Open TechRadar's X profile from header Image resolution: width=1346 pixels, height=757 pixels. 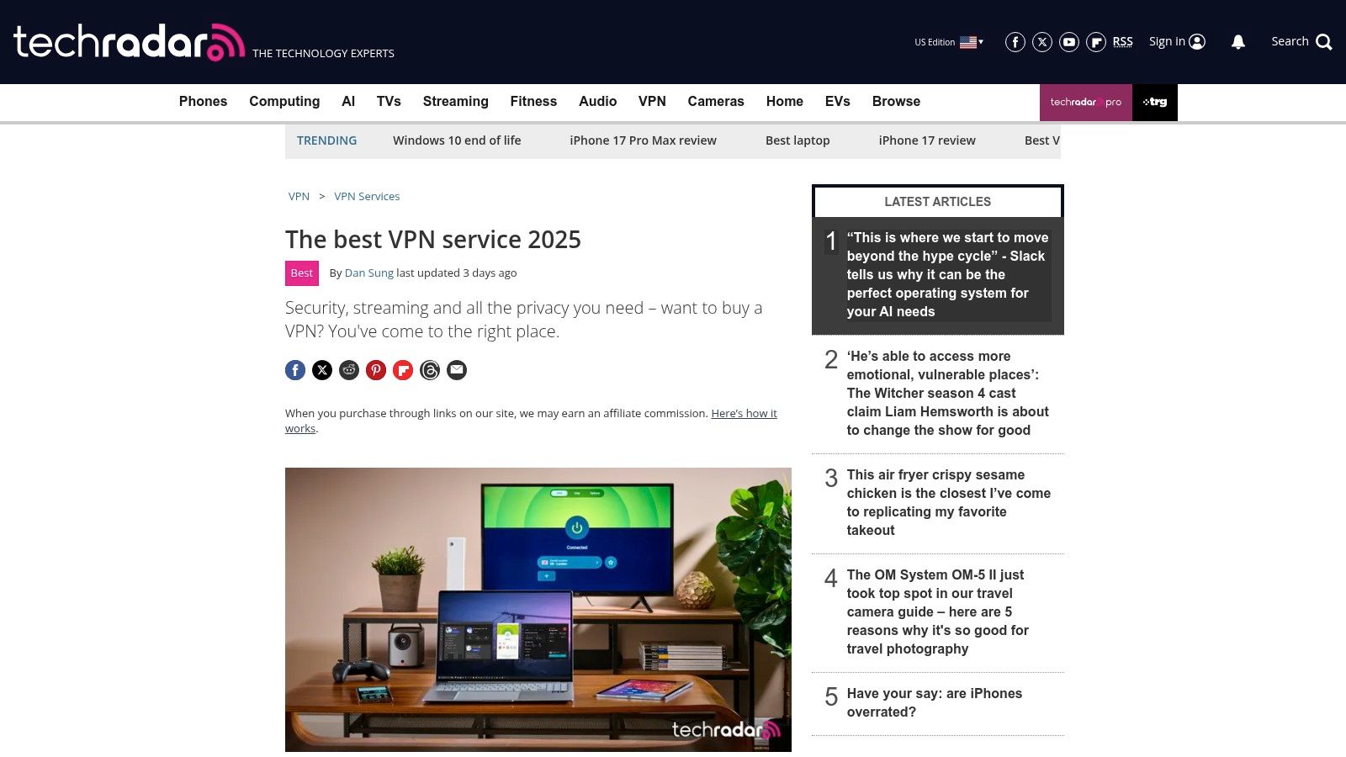[1042, 42]
